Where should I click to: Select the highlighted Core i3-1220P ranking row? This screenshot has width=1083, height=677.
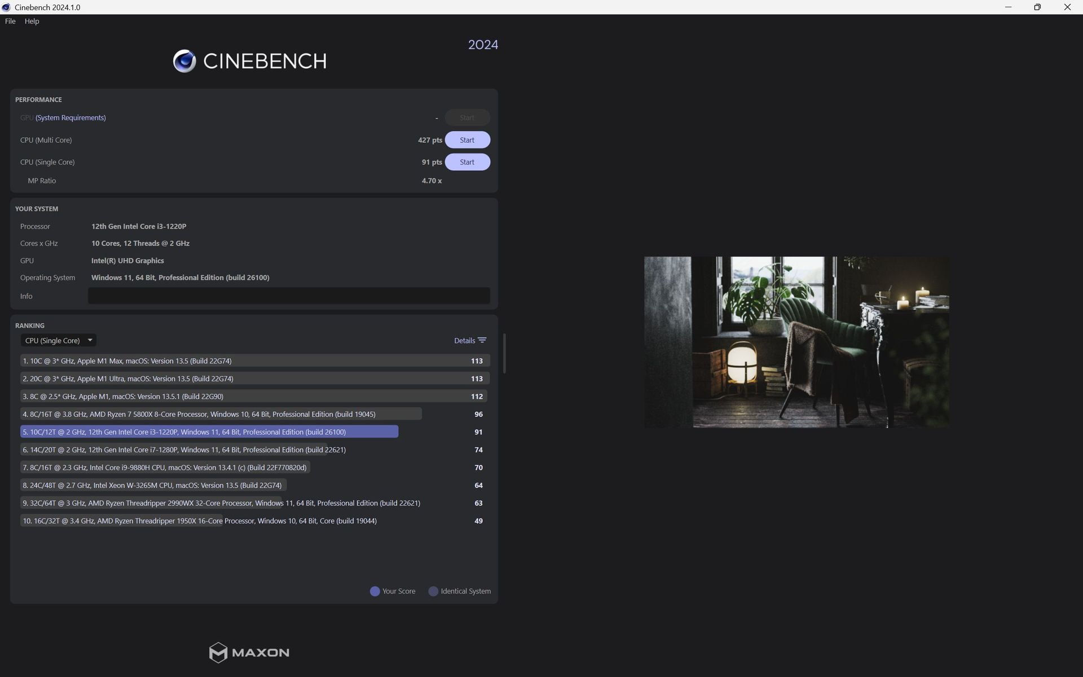(x=255, y=432)
